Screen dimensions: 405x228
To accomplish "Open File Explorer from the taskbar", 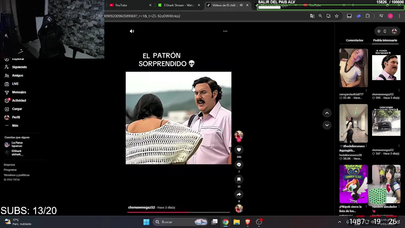I will [x=237, y=222].
